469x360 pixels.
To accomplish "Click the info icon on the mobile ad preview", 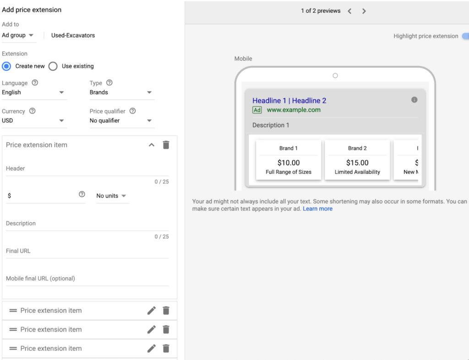I will click(414, 99).
